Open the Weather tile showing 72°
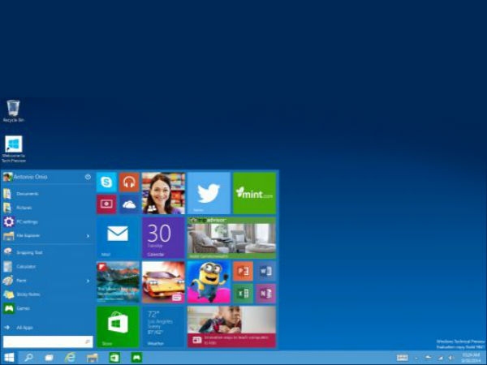 point(163,327)
